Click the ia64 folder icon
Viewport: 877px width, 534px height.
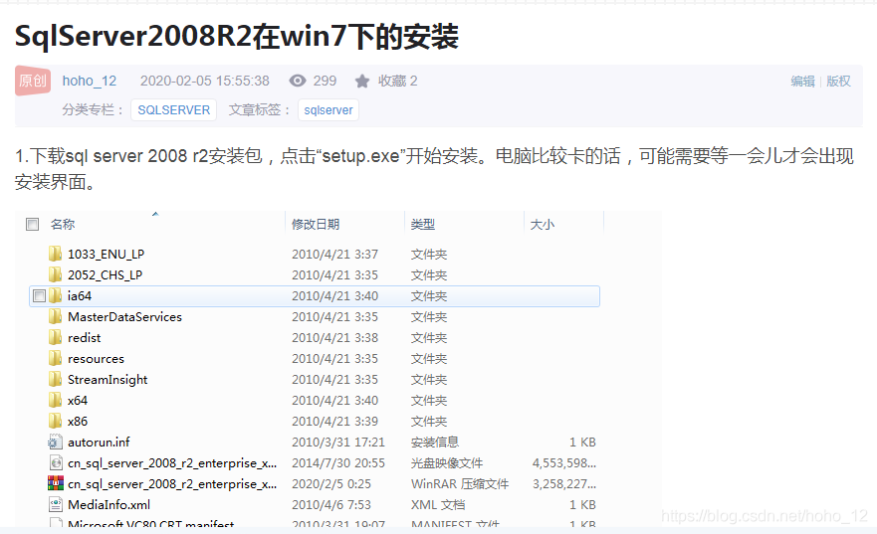click(x=55, y=296)
